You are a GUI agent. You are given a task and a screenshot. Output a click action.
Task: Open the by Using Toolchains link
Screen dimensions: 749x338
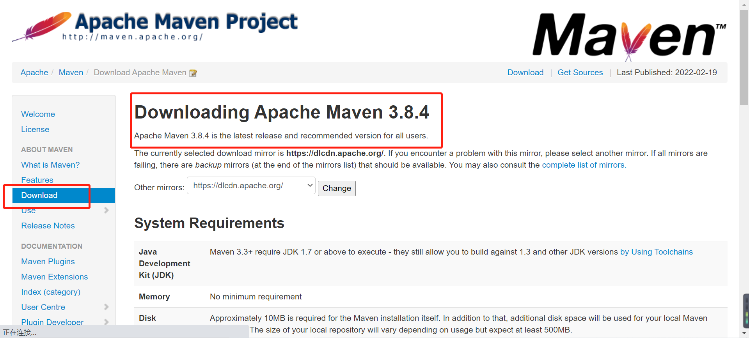coord(657,252)
